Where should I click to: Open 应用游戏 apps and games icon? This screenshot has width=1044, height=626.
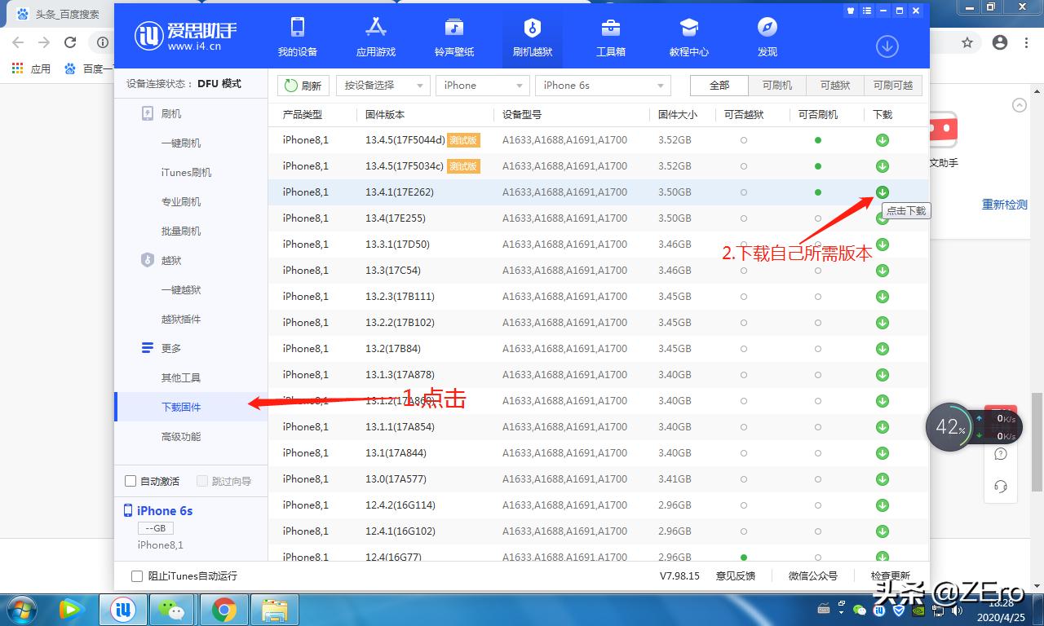375,37
